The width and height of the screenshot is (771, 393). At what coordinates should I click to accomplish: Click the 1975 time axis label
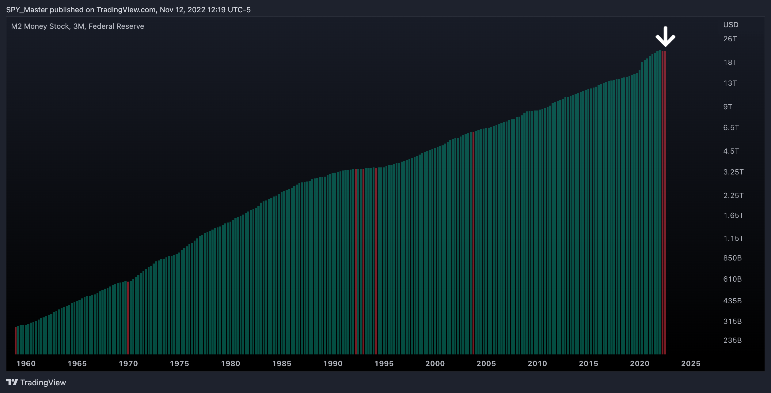pos(180,364)
